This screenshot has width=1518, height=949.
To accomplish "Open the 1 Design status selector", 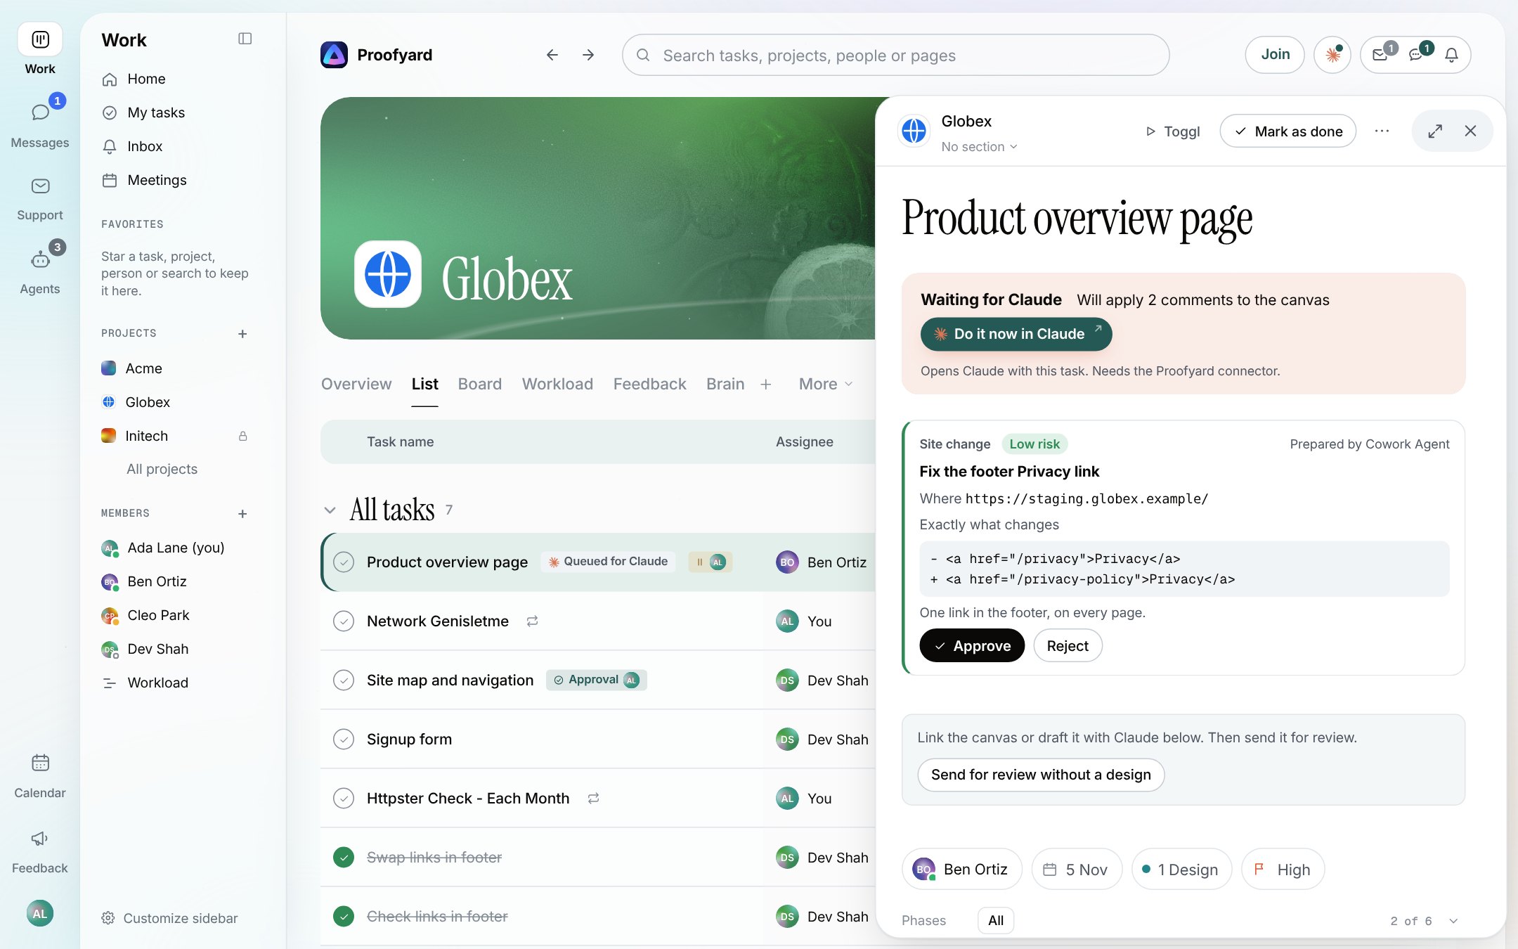I will click(x=1181, y=870).
